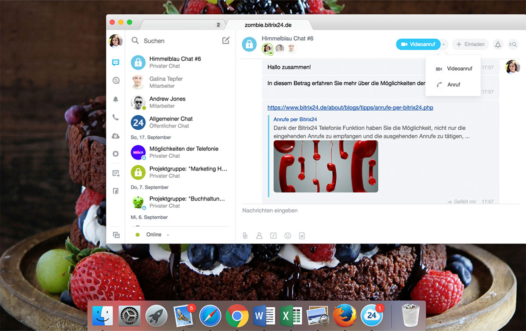Start a new chat with compose icon
The width and height of the screenshot is (526, 331).
click(226, 40)
